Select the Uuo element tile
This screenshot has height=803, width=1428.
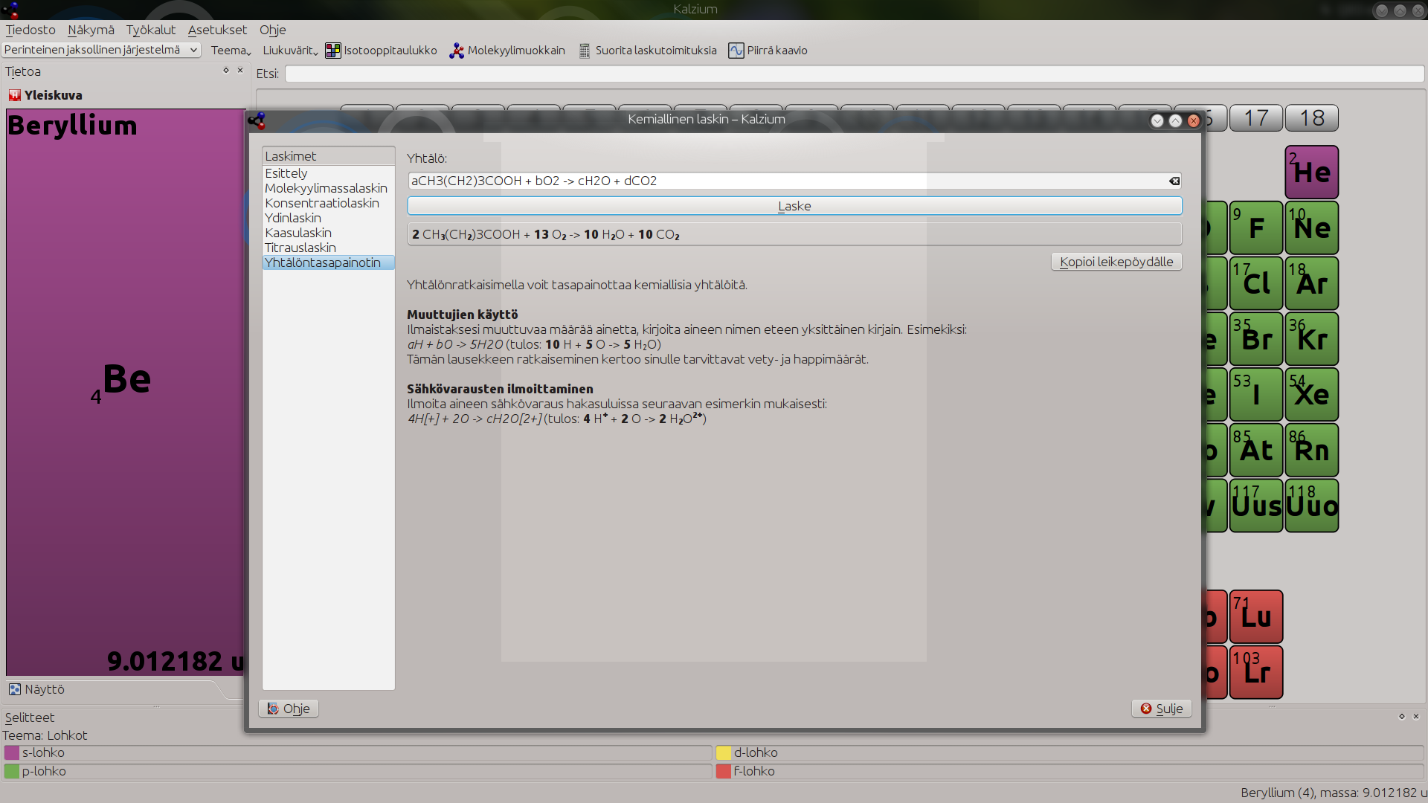1312,506
